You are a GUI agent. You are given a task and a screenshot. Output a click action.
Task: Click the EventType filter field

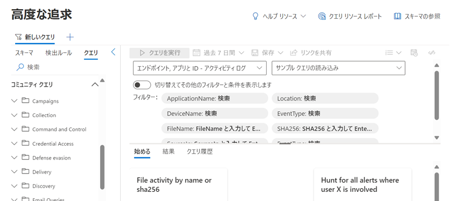pos(325,113)
